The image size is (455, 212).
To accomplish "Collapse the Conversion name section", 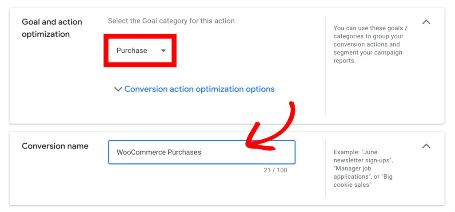I will pyautogui.click(x=426, y=146).
